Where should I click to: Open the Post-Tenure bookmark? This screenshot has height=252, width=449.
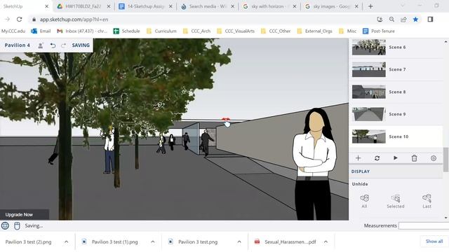pyautogui.click(x=379, y=31)
